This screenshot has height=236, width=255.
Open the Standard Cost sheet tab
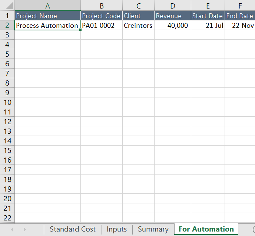(x=73, y=229)
